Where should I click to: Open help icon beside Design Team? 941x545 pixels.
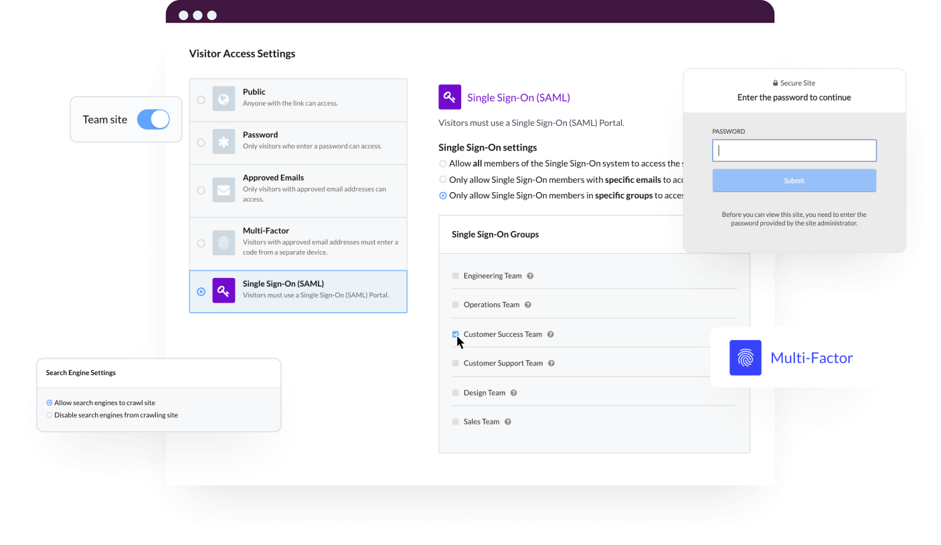514,393
